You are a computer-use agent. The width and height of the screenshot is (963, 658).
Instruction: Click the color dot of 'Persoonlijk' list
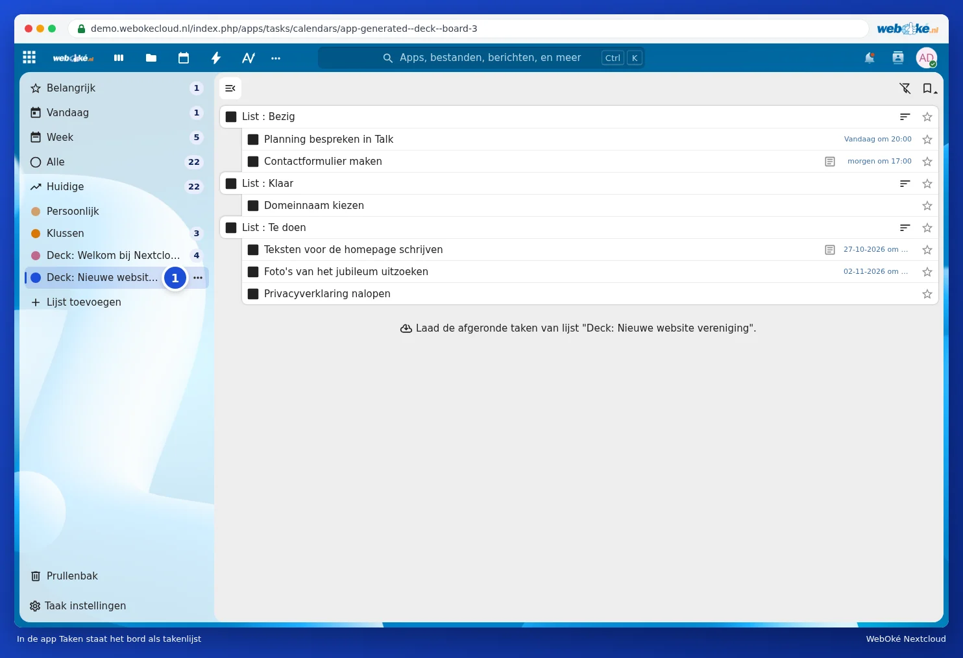(x=36, y=212)
